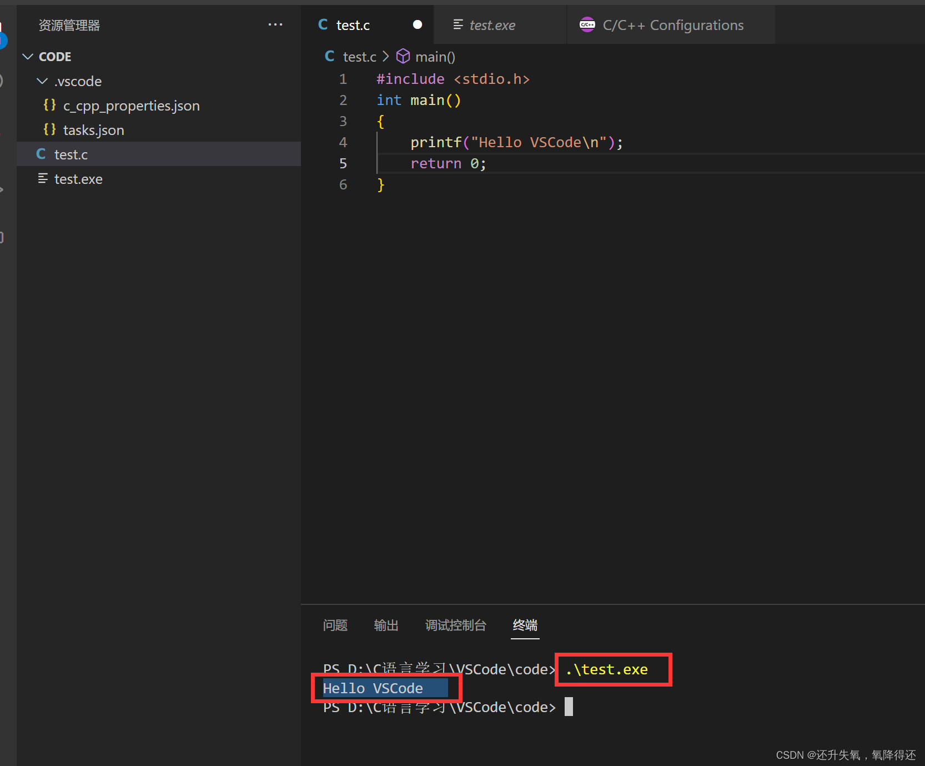
Task: Select the 终端 (Terminal) panel tab
Action: tap(525, 625)
